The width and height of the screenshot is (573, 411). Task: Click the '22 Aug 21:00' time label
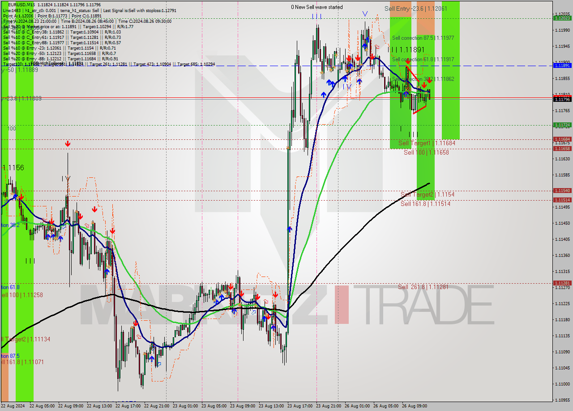157,406
